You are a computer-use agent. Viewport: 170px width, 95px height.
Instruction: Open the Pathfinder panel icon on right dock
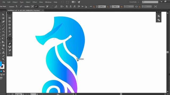tap(159, 20)
